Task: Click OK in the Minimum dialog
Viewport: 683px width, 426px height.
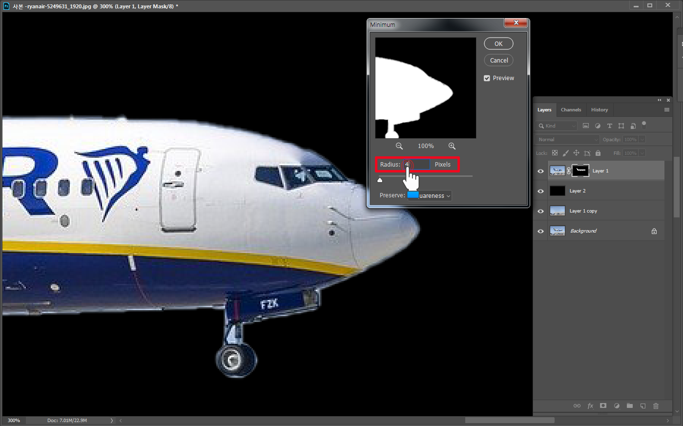Action: 498,43
